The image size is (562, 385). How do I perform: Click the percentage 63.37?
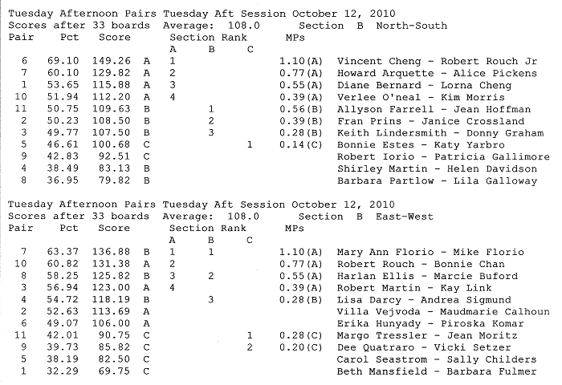(x=63, y=252)
